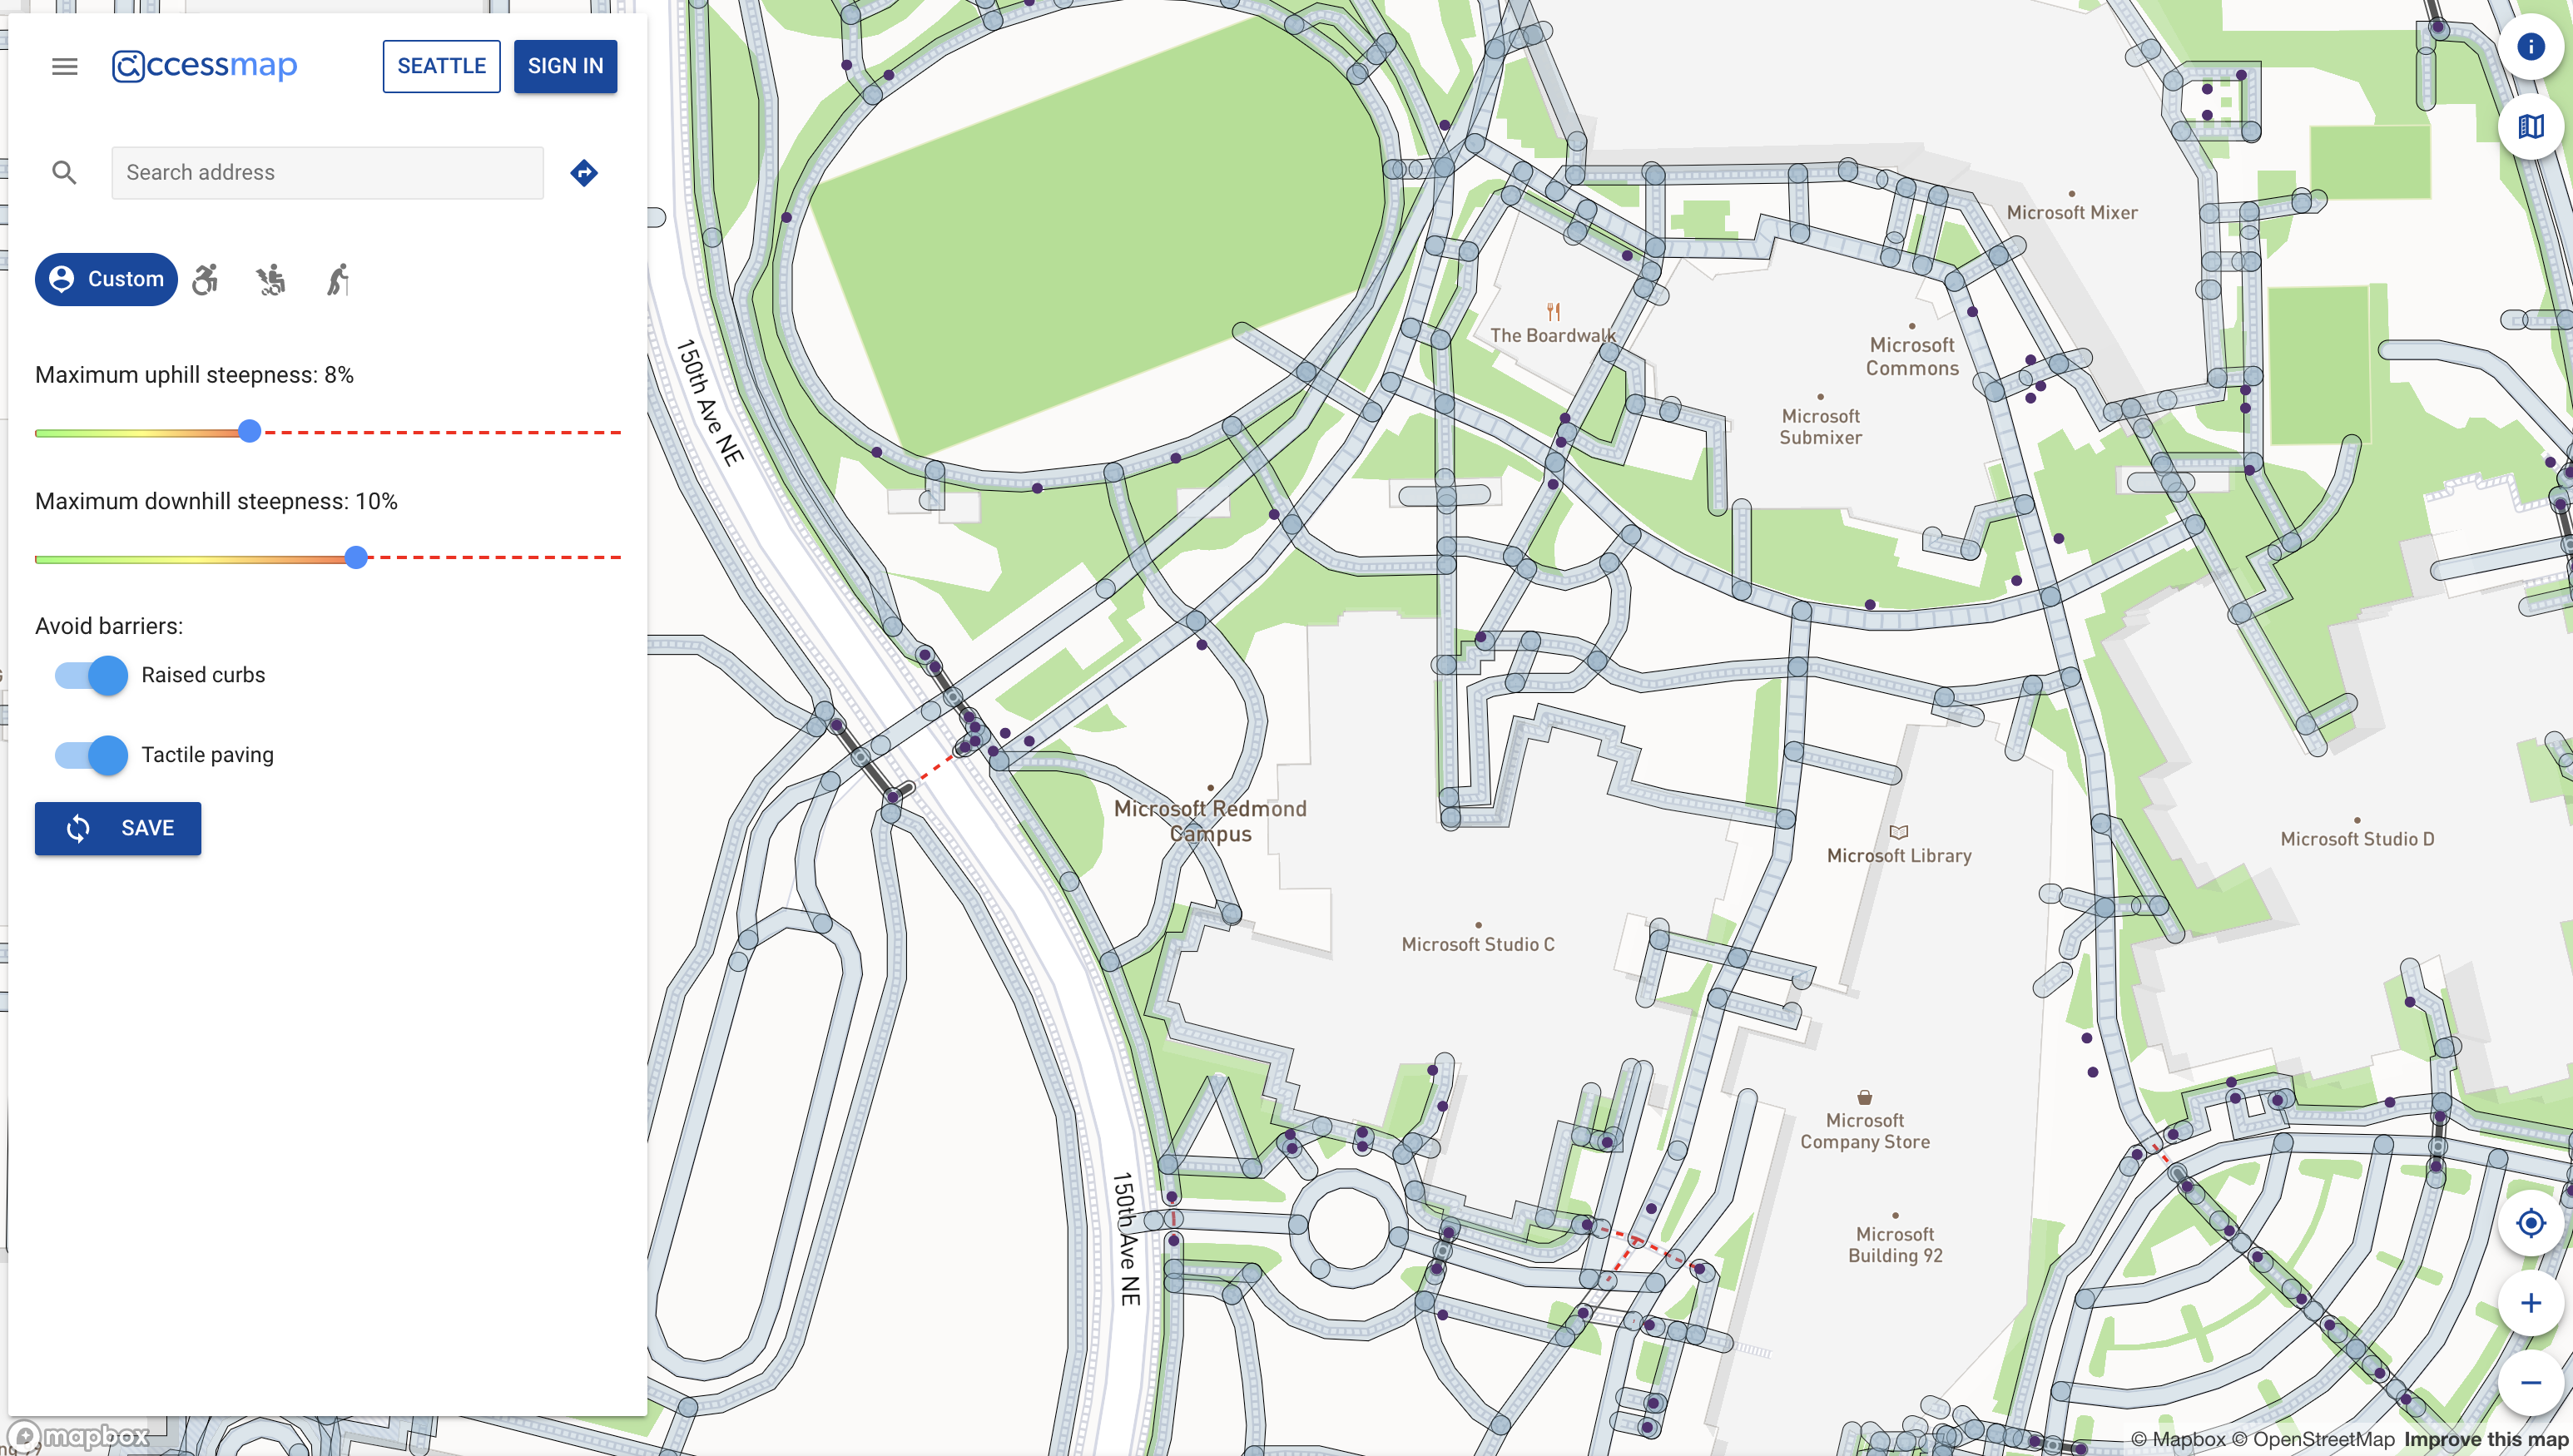This screenshot has height=1456, width=2573.
Task: Save the custom profile settings
Action: [x=118, y=828]
